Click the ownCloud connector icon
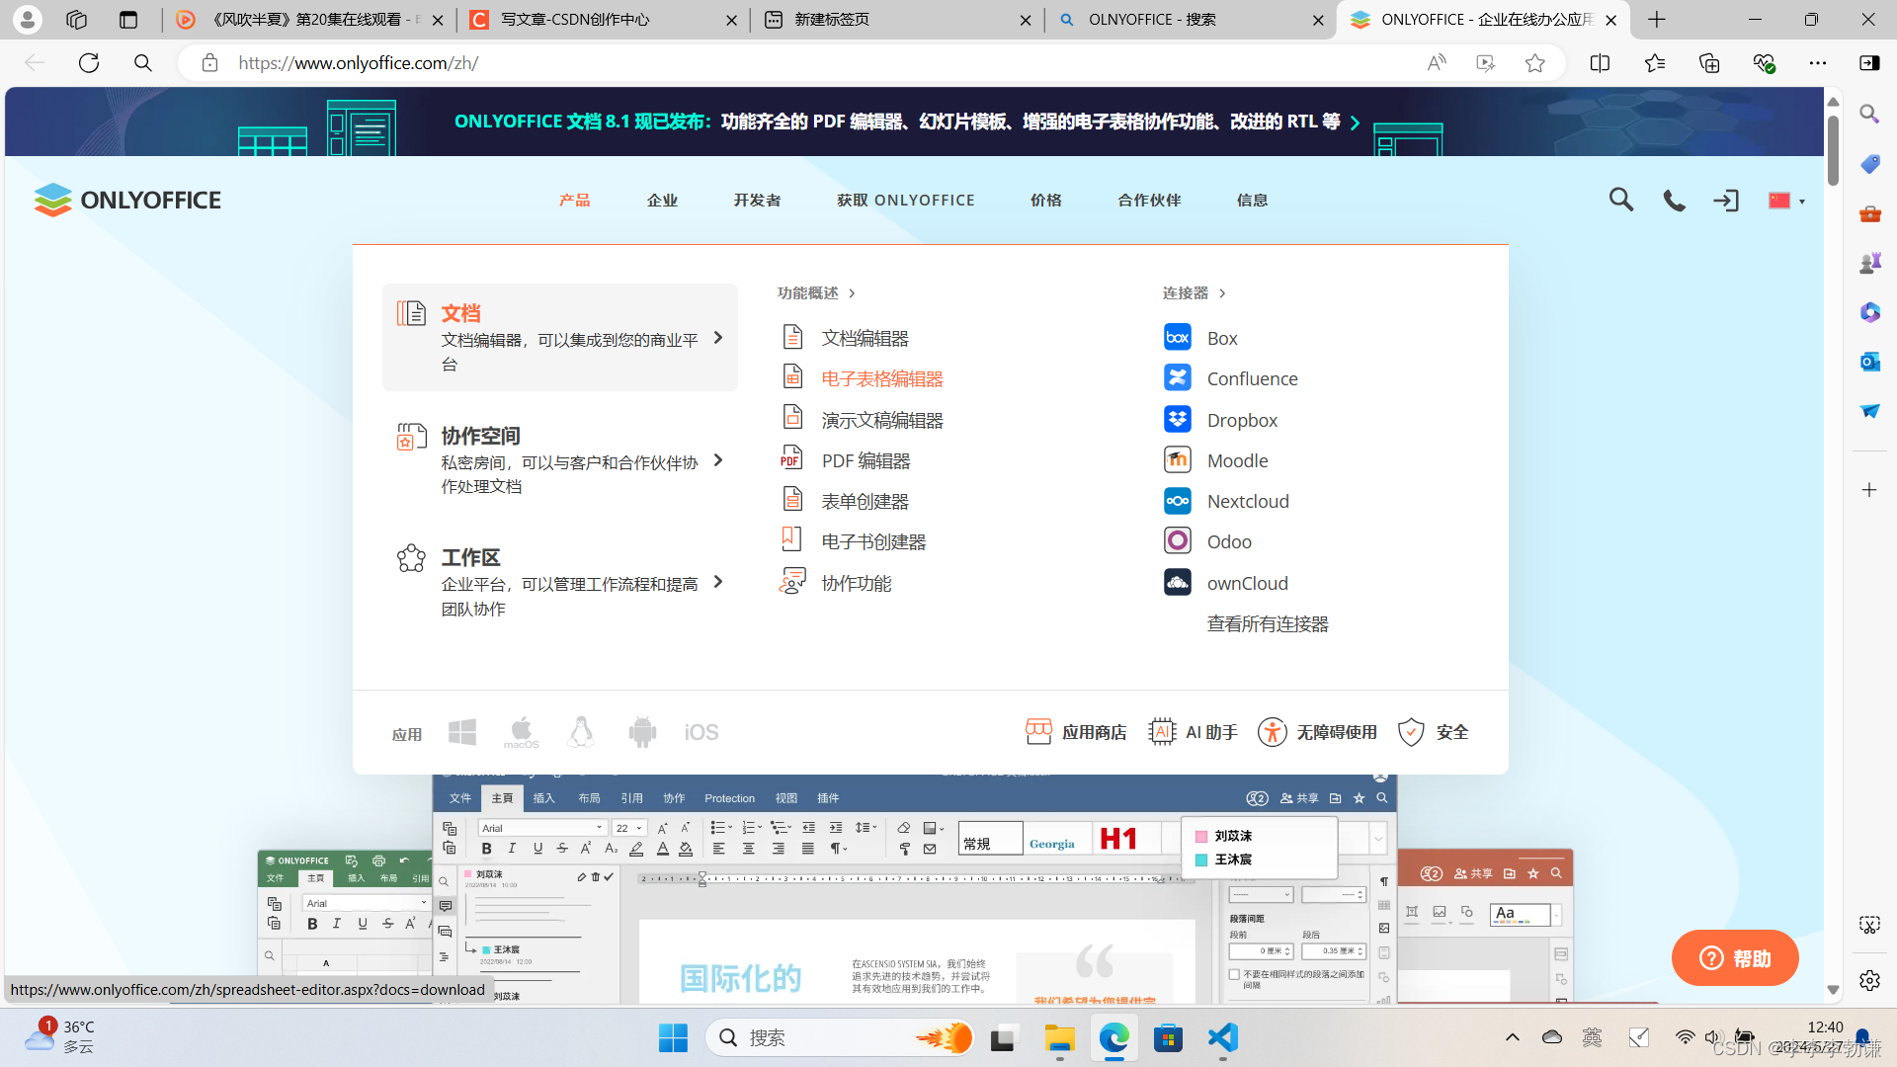This screenshot has width=1897, height=1067. click(x=1178, y=582)
